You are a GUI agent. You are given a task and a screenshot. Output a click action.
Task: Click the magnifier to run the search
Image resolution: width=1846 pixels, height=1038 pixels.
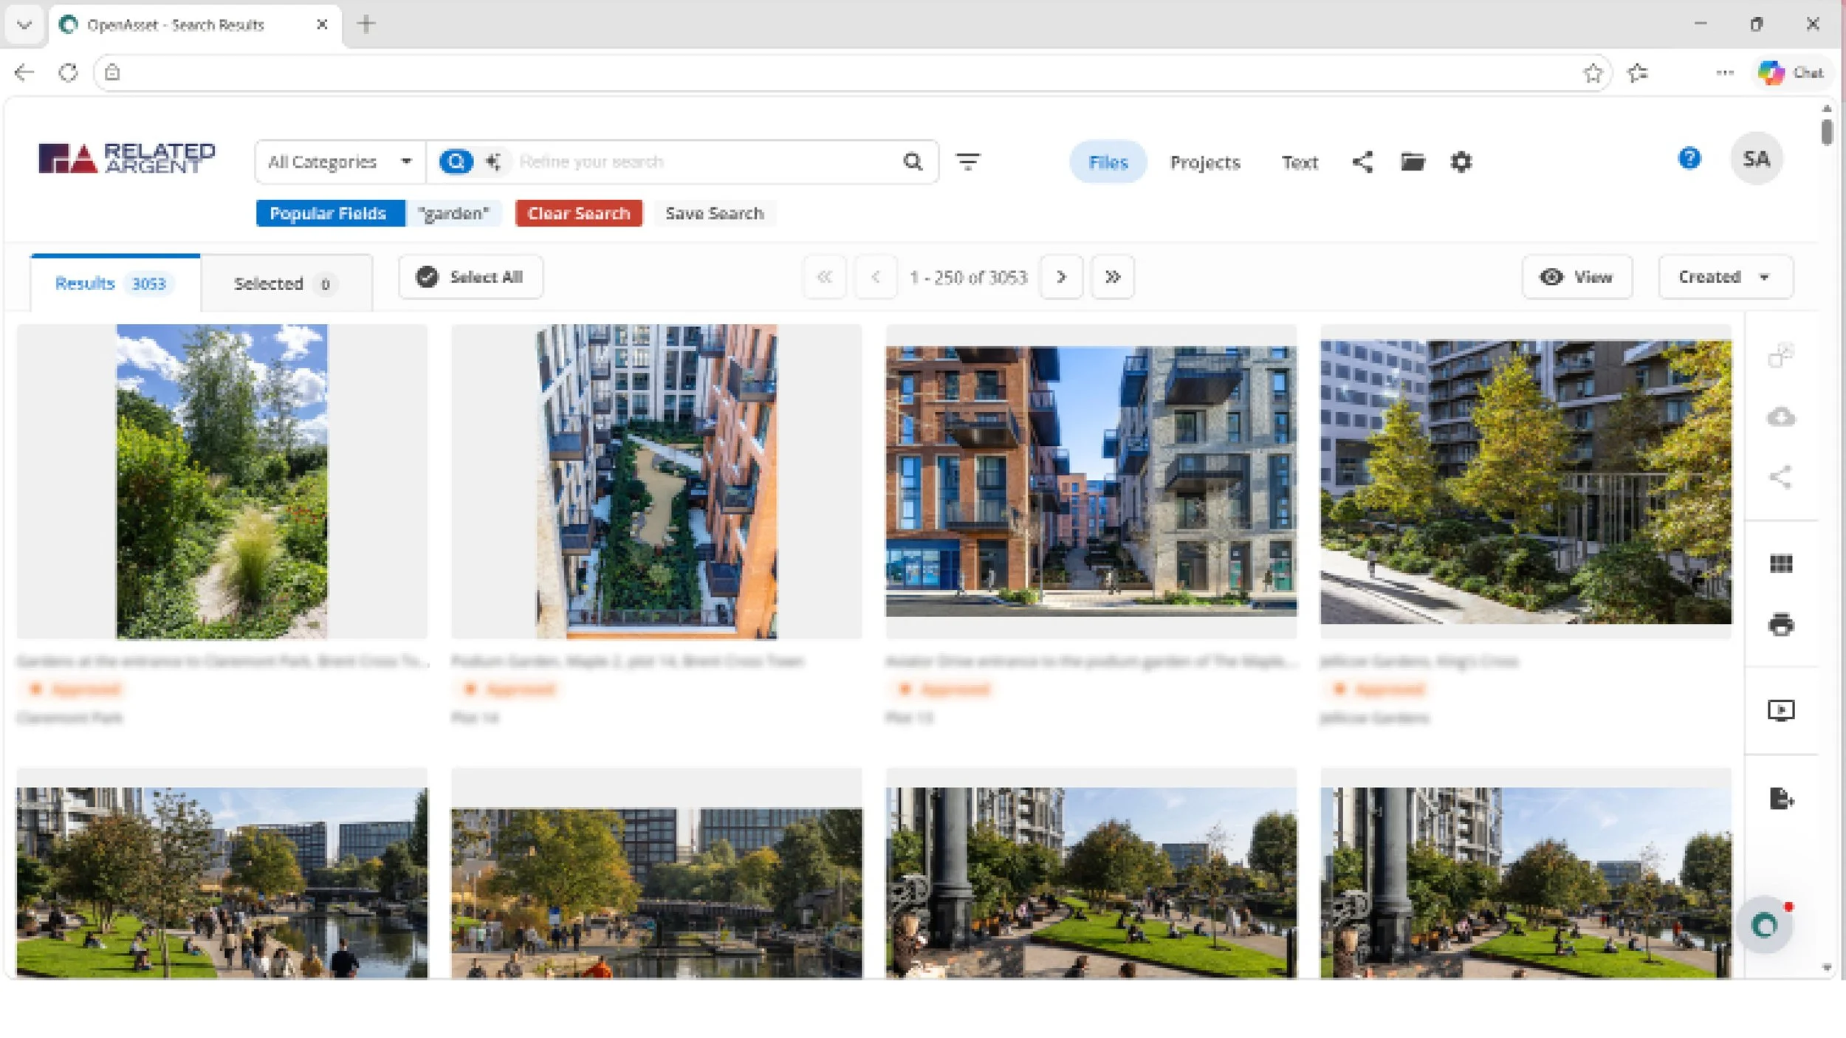click(x=913, y=162)
